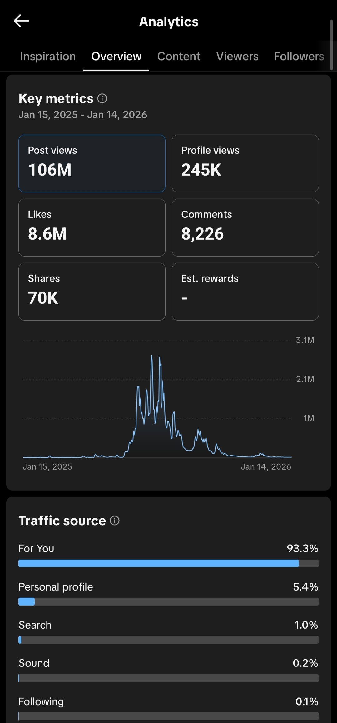This screenshot has width=337, height=723.
Task: Switch to the Inspiration tab
Action: [x=48, y=56]
